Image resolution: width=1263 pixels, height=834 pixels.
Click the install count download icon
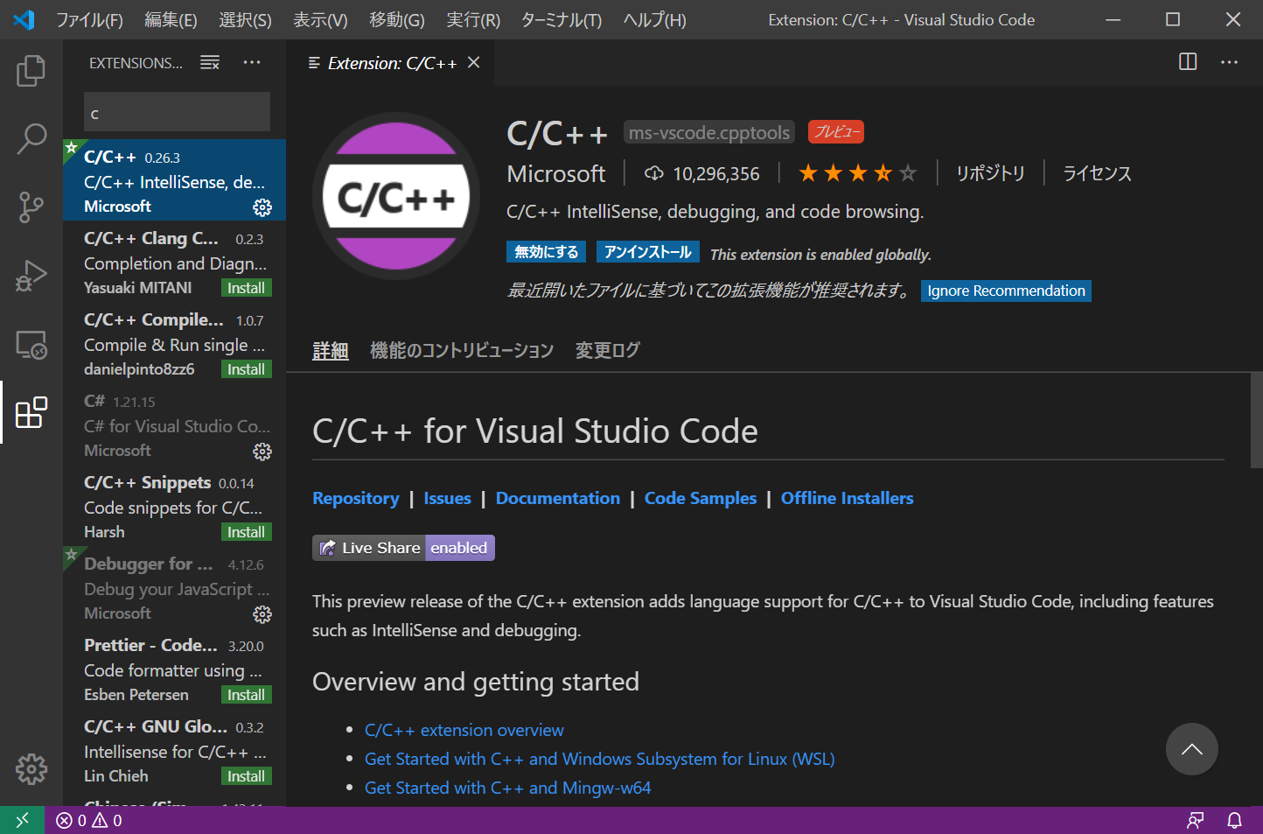[x=653, y=173]
